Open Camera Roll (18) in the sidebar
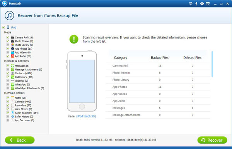Image resolution: width=232 pixels, height=149 pixels. [24, 37]
